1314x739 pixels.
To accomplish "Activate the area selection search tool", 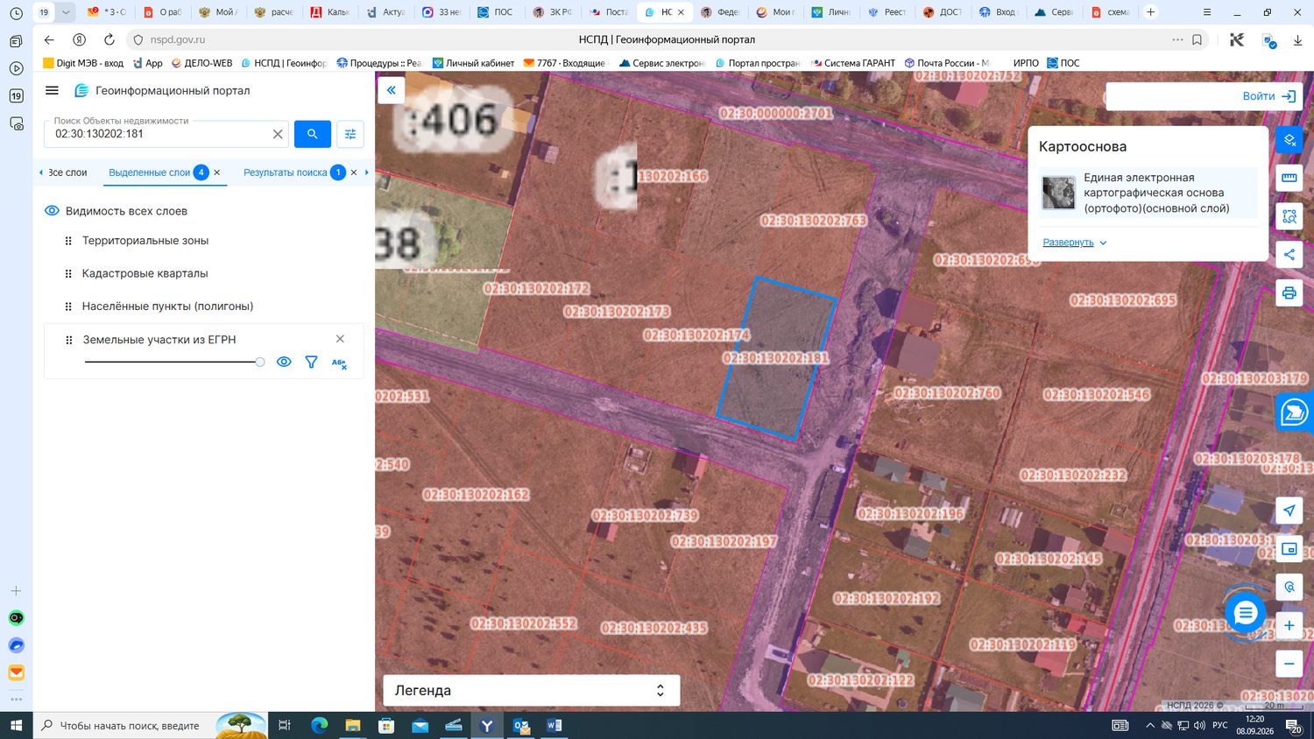I will click(x=1289, y=216).
